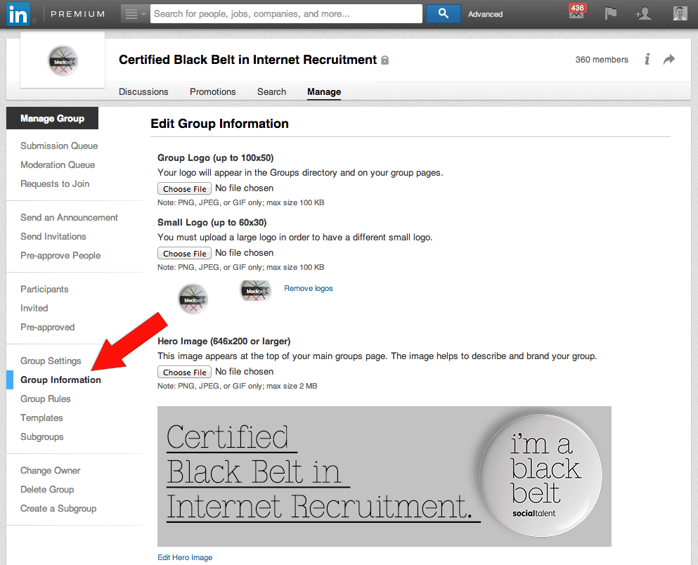Open the Advanced search link
Image resolution: width=698 pixels, height=565 pixels.
[485, 14]
